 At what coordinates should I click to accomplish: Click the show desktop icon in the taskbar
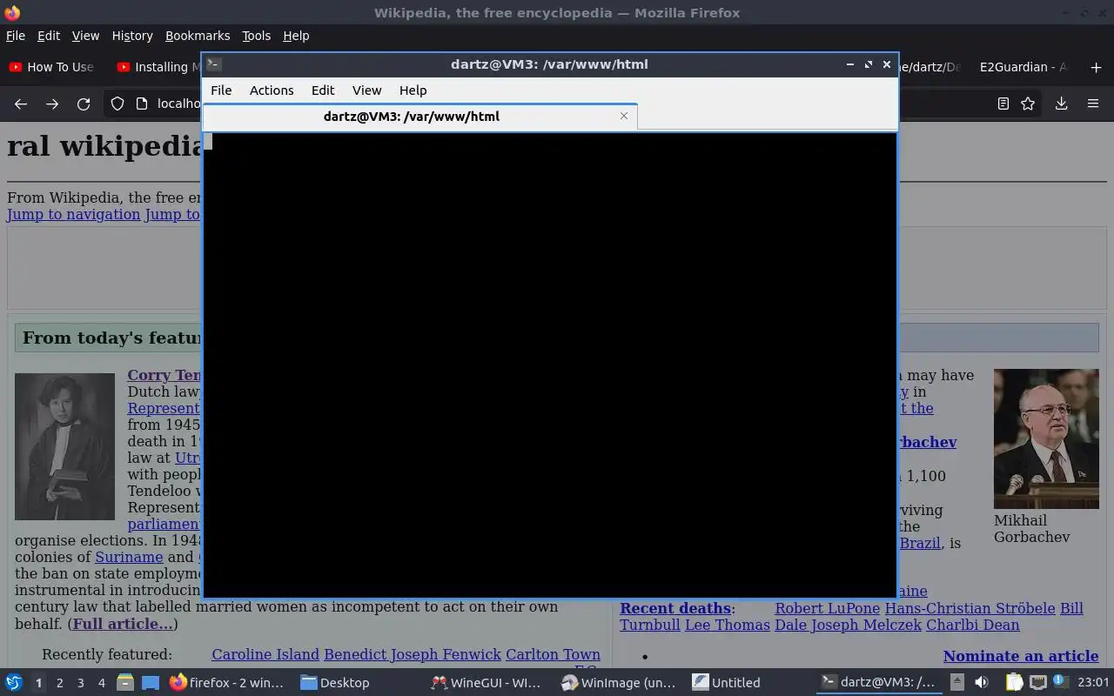(x=151, y=683)
